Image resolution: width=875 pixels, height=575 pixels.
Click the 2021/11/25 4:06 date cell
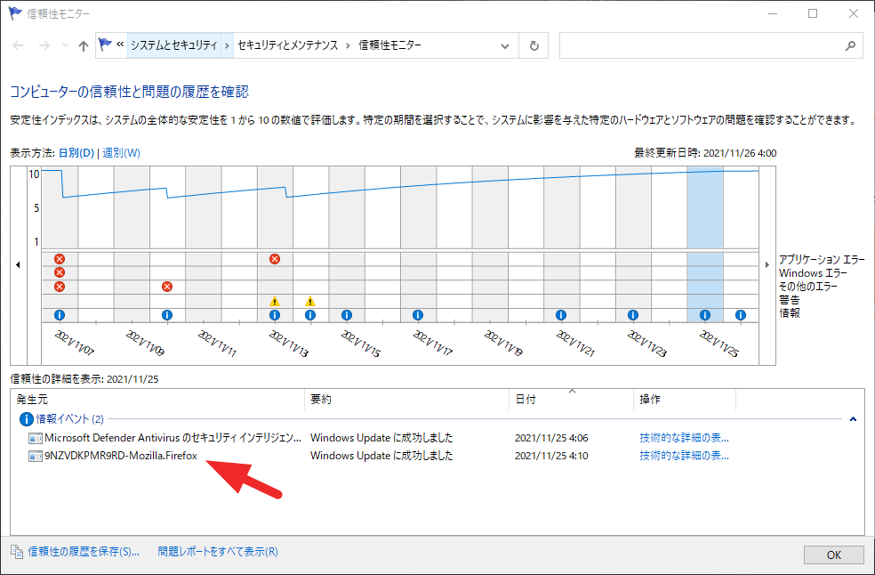(551, 438)
